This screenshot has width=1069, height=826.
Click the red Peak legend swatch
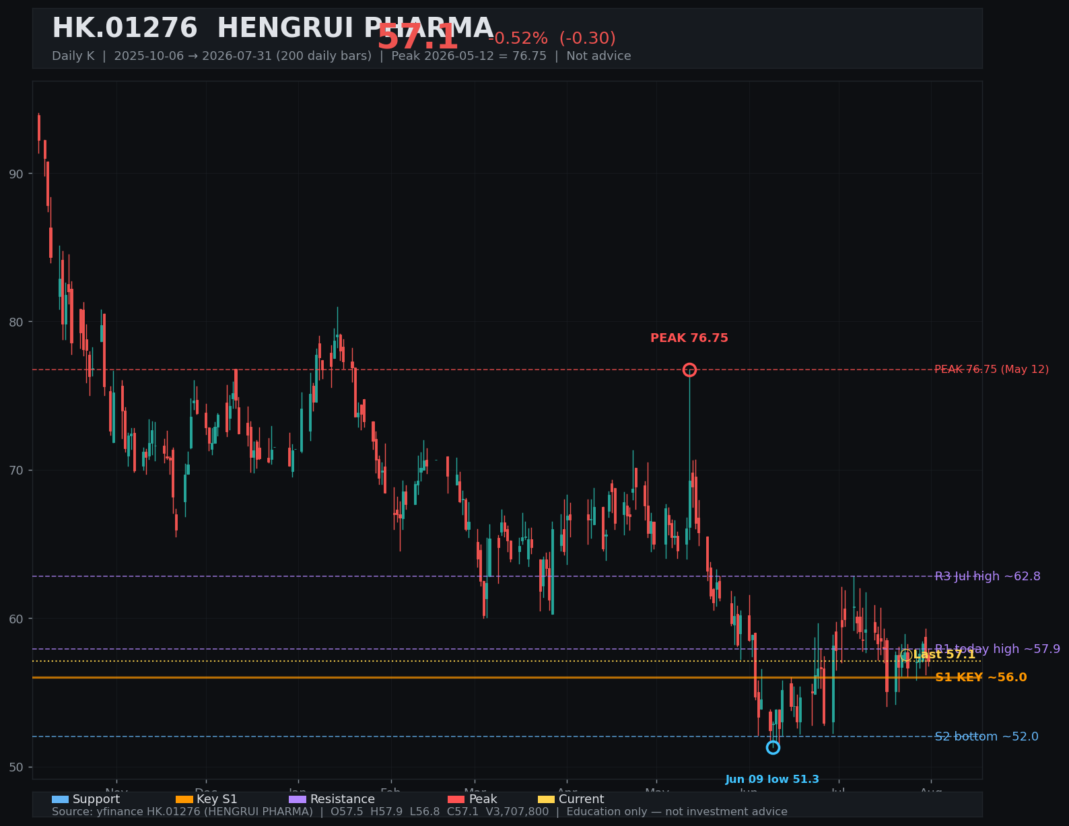pos(456,800)
